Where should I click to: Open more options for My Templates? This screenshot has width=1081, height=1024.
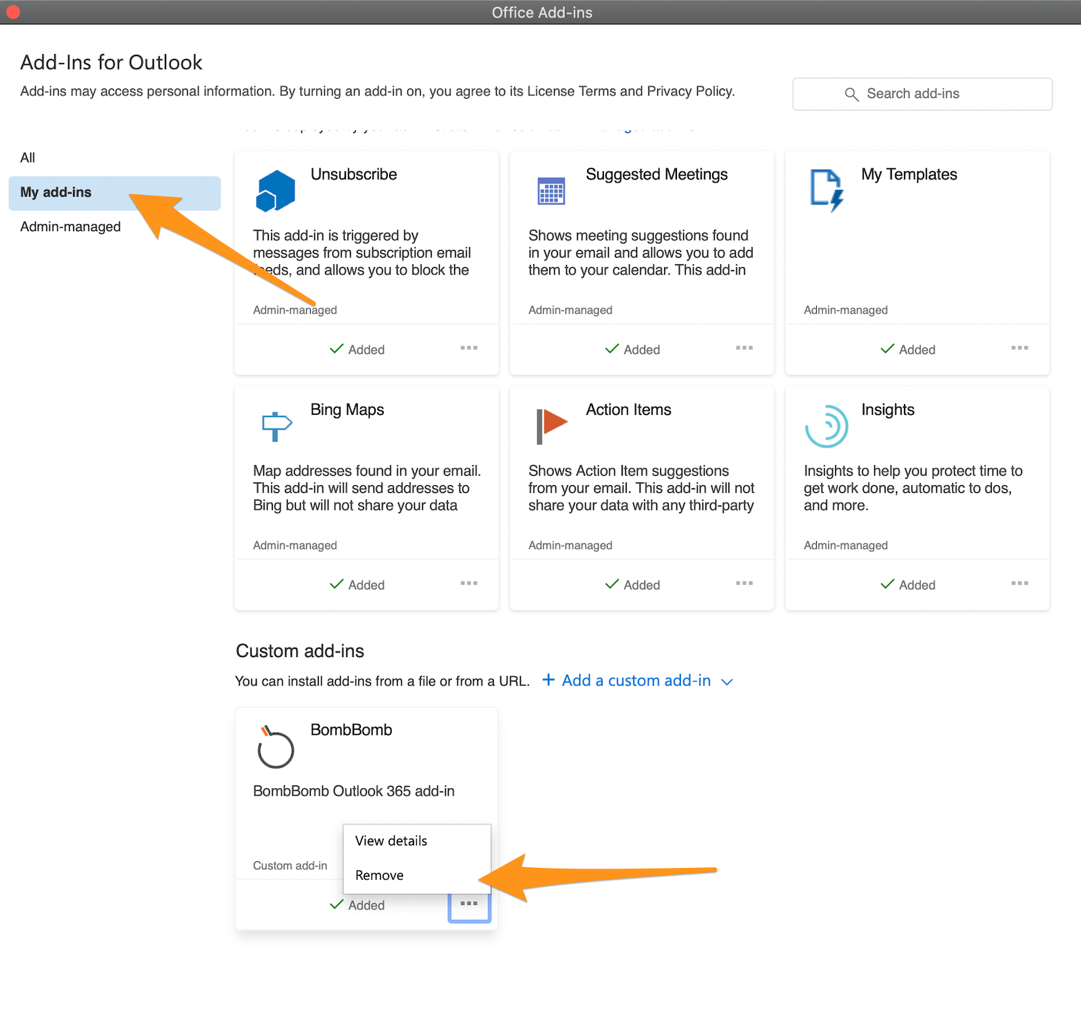[1020, 348]
